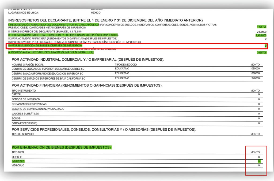Click the highlighted 0 amount for Inmueble
The image size is (274, 181).
coord(259,161)
